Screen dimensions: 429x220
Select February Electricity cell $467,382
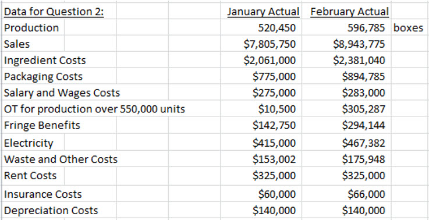363,143
